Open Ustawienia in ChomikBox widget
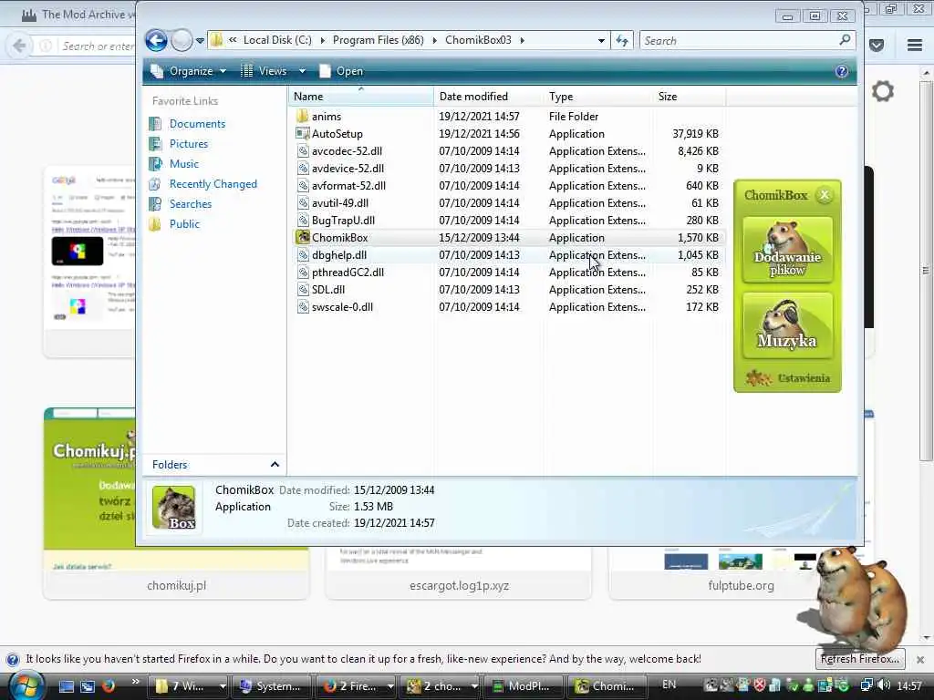The width and height of the screenshot is (934, 700). tap(787, 378)
